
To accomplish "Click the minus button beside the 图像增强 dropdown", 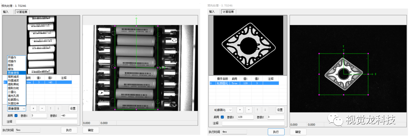I will click(x=43, y=108).
